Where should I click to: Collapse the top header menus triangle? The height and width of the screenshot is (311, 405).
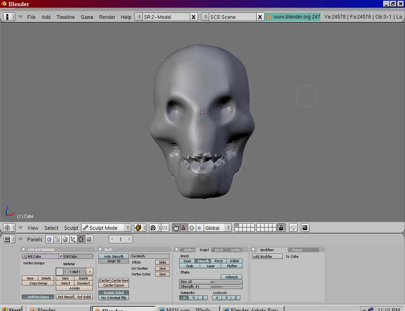(x=20, y=17)
